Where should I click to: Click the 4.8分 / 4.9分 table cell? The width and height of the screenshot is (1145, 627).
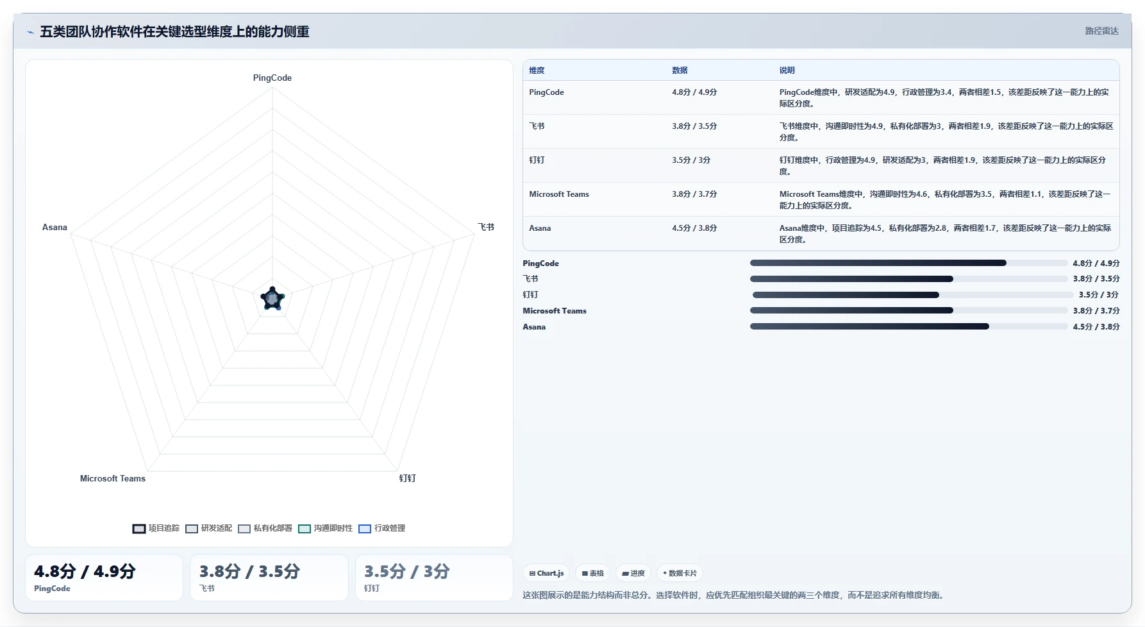(x=694, y=92)
